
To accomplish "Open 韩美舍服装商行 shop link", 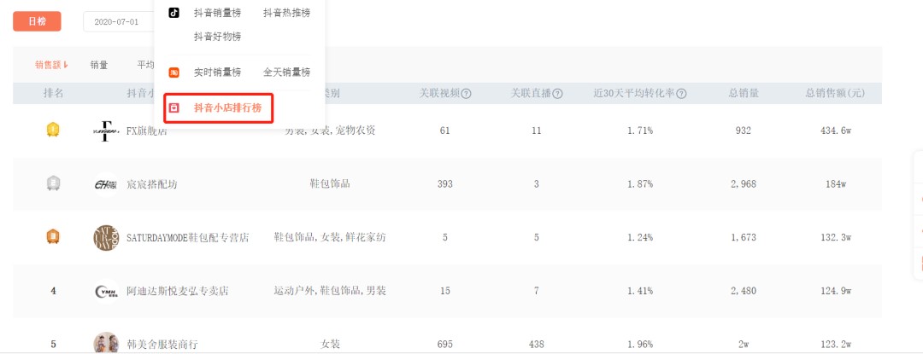I will (162, 344).
